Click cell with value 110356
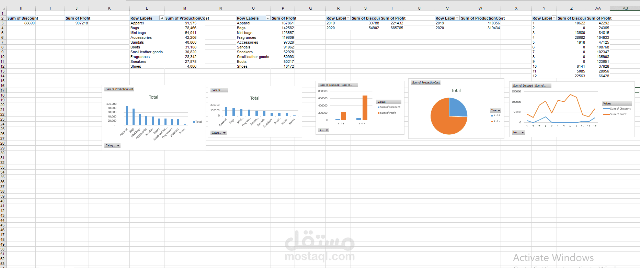Viewport: 640px width, 268px height. click(480, 23)
